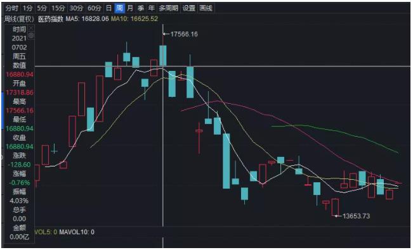Switch to the 分时 intraday tab
Screen dimensions: 413x250
click(x=12, y=8)
